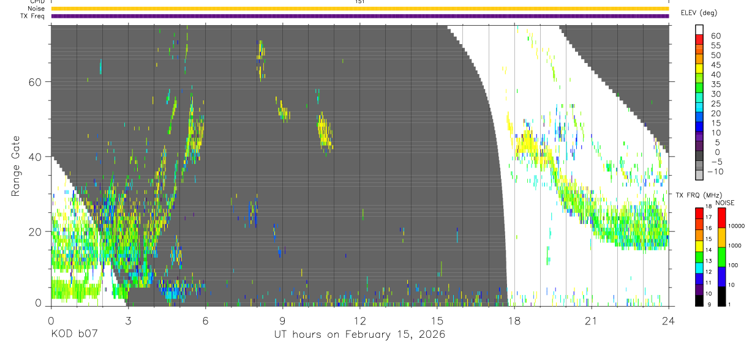This screenshot has height=347, width=752.
Task: Click the dark gray segment of ELEV color bar
Action: pyautogui.click(x=699, y=157)
